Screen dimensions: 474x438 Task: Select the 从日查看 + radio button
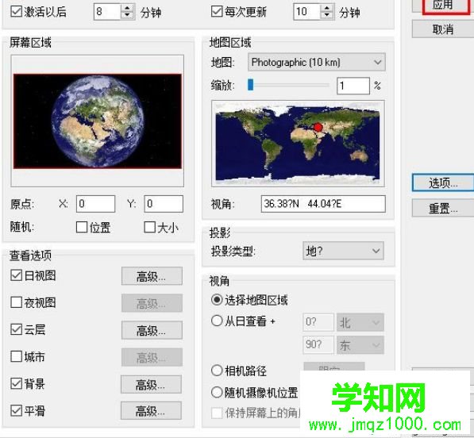217,321
